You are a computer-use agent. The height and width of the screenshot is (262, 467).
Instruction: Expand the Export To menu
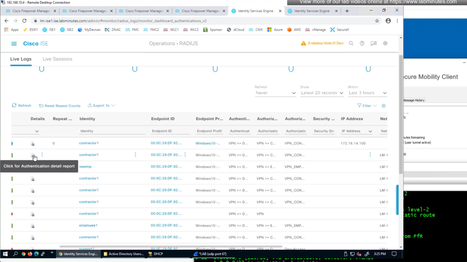click(101, 106)
